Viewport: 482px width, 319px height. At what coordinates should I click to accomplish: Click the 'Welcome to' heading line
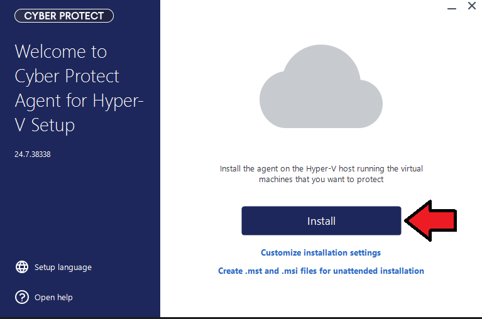[61, 51]
